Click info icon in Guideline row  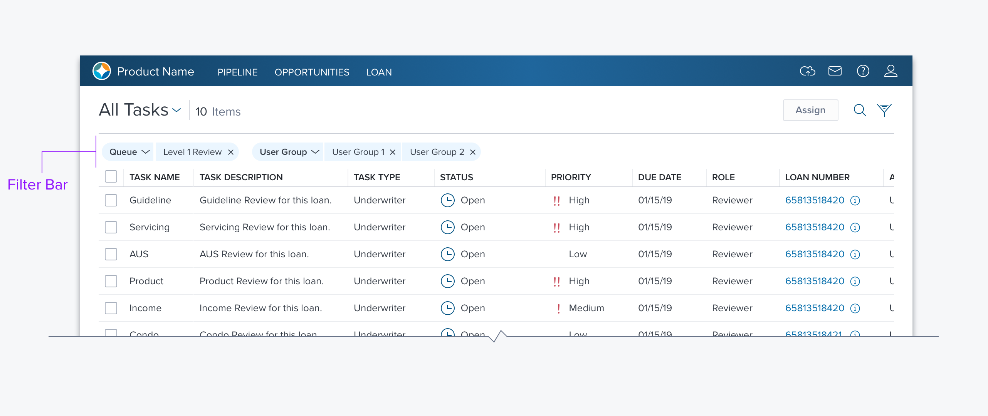855,201
